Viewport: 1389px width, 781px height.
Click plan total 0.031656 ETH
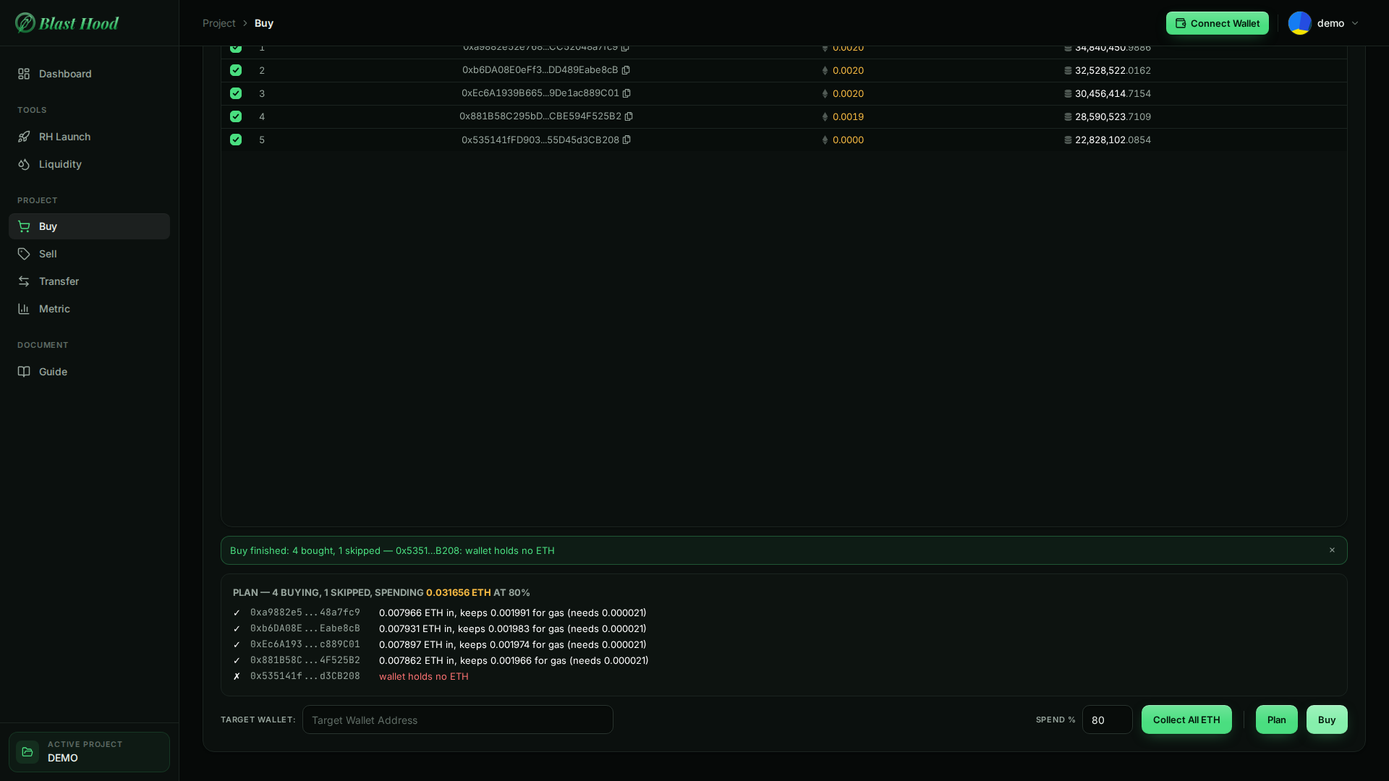458,592
